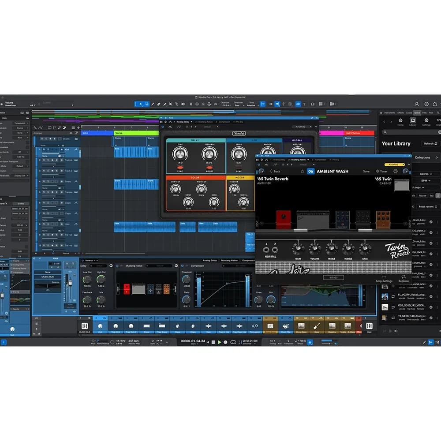Viewport: 441px width, 441px height.
Task: Click the zoom magnifier tool in toolbar
Action: pyautogui.click(x=203, y=104)
